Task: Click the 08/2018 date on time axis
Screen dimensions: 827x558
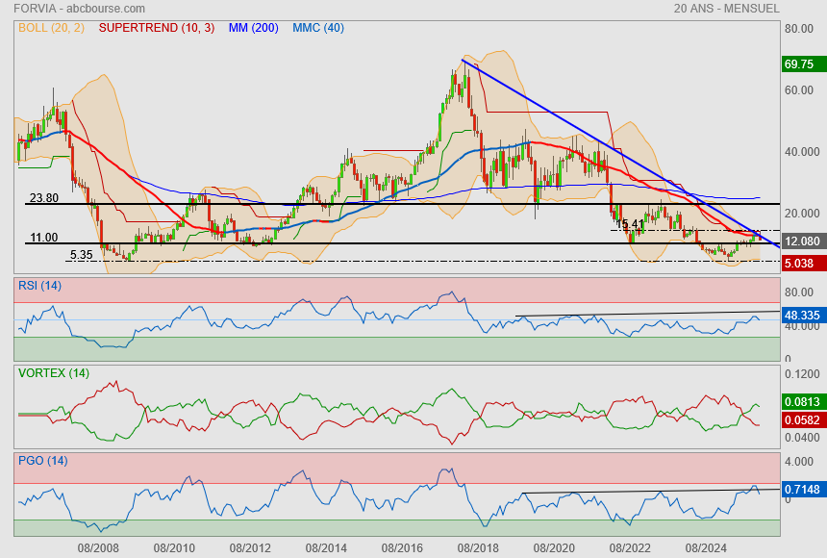Action: [x=478, y=547]
